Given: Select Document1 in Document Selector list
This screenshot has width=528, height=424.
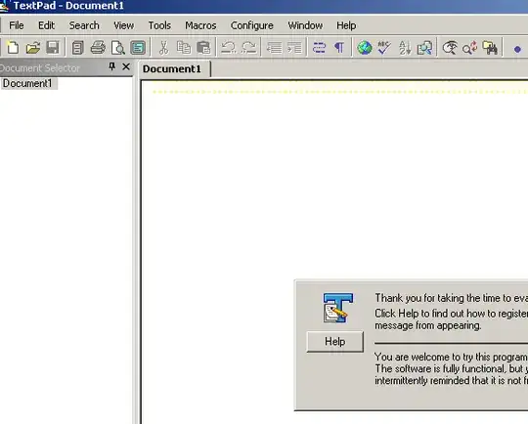Looking at the screenshot, I should [28, 83].
